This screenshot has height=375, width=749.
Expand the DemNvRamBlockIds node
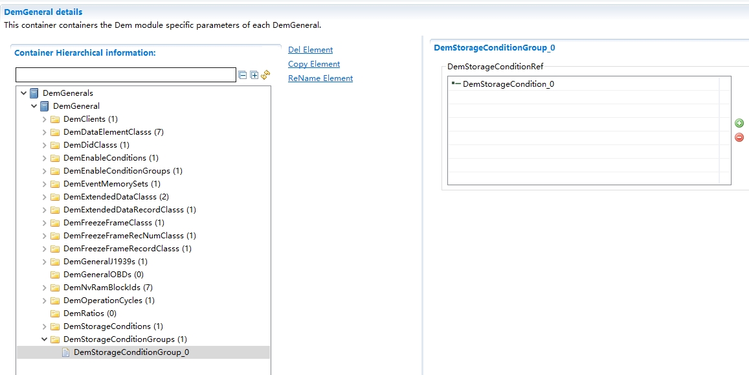[44, 287]
